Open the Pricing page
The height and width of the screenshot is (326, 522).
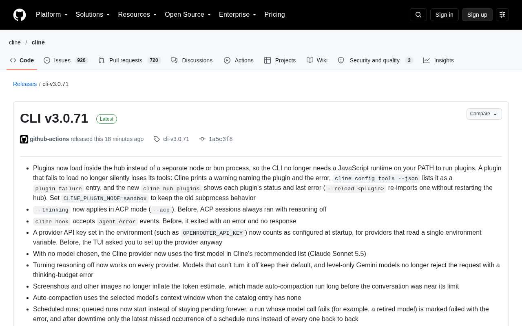coord(275,15)
